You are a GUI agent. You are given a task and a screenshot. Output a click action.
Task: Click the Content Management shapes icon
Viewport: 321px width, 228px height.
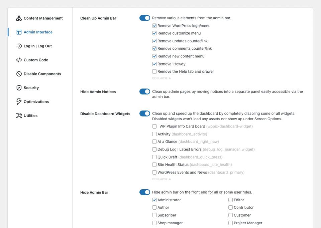[19, 18]
